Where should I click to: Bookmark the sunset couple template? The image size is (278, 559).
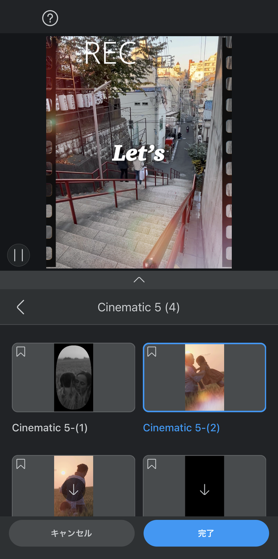(21, 464)
